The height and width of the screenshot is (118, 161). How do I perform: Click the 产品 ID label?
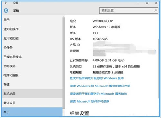click(75, 45)
